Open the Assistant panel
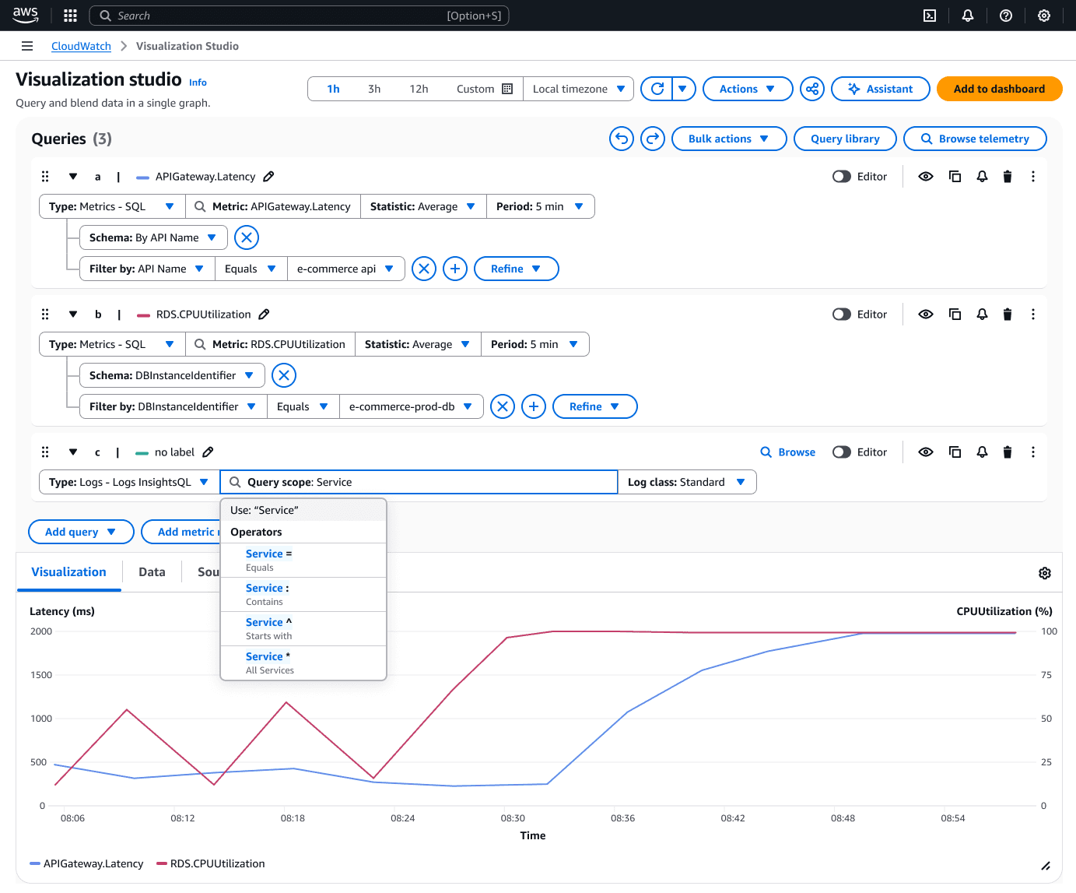This screenshot has height=893, width=1076. [x=881, y=89]
